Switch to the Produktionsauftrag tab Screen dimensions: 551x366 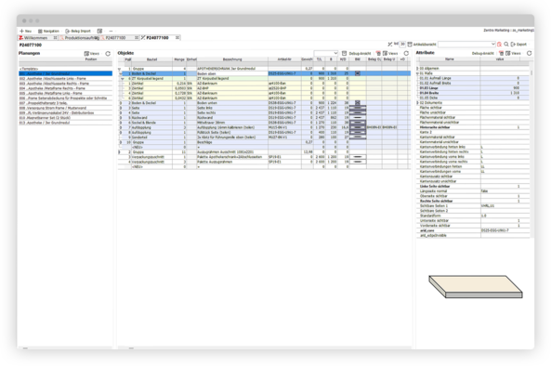tap(79, 37)
